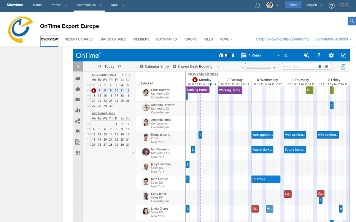Click the Share button
The width and height of the screenshot is (356, 222).
click(x=293, y=5)
